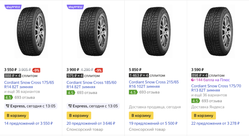Show 20 предложений от 3 646 ₽

[x=91, y=123]
